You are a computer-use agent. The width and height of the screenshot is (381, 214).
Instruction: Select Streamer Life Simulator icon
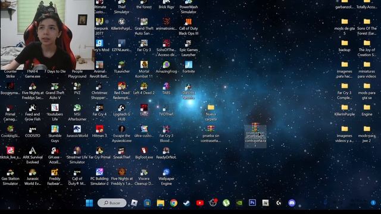[77, 155]
